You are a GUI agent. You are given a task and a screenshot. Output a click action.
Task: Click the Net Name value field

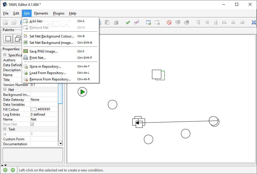[44, 119]
